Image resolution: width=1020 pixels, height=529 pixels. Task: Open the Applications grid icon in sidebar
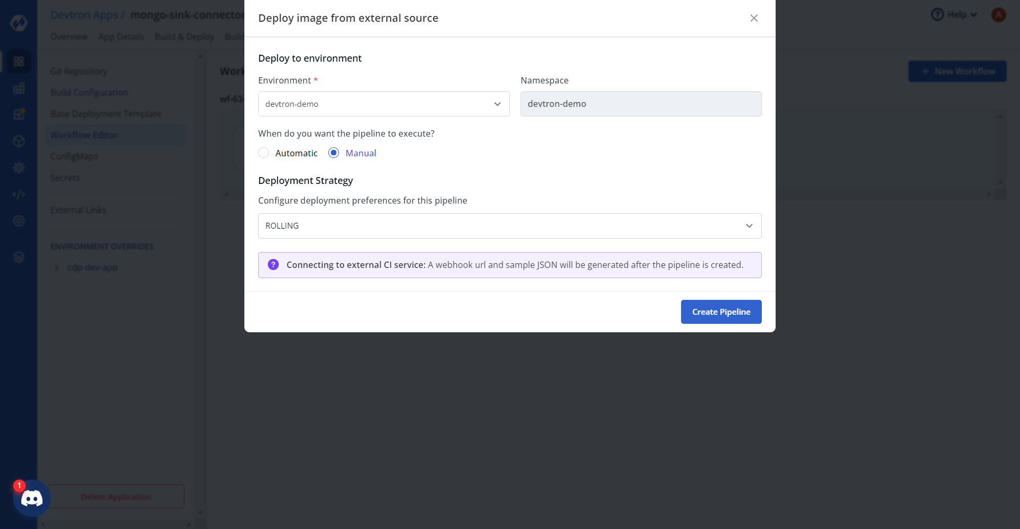(x=19, y=61)
